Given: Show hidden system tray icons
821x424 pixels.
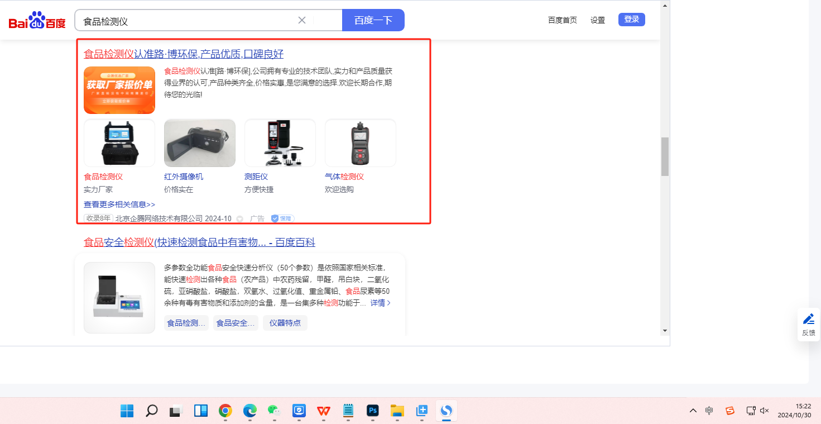Looking at the screenshot, I should point(693,411).
